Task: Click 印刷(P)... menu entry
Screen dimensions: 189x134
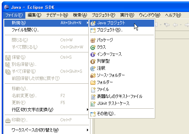Action: 46,120
